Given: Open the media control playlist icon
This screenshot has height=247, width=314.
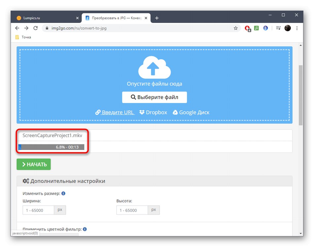Looking at the screenshot, I should click(x=278, y=28).
